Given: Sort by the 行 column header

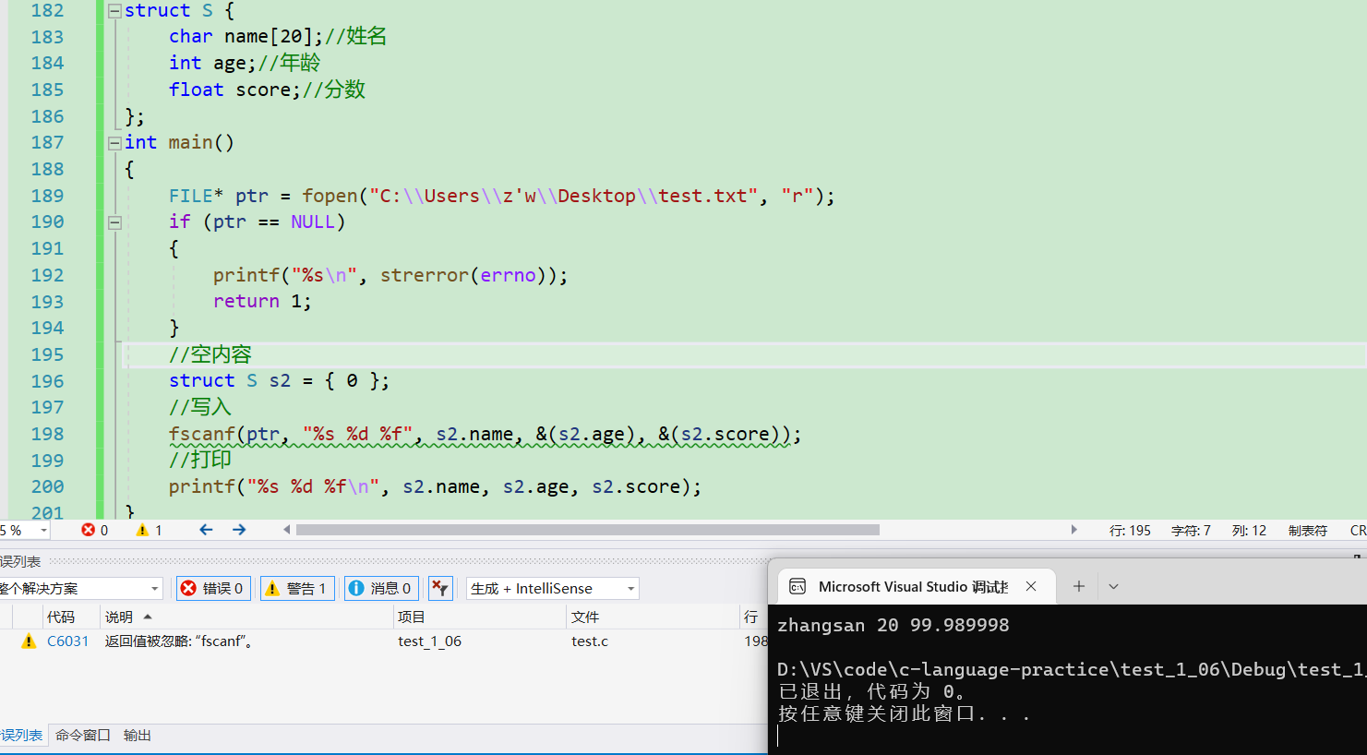Looking at the screenshot, I should (751, 617).
